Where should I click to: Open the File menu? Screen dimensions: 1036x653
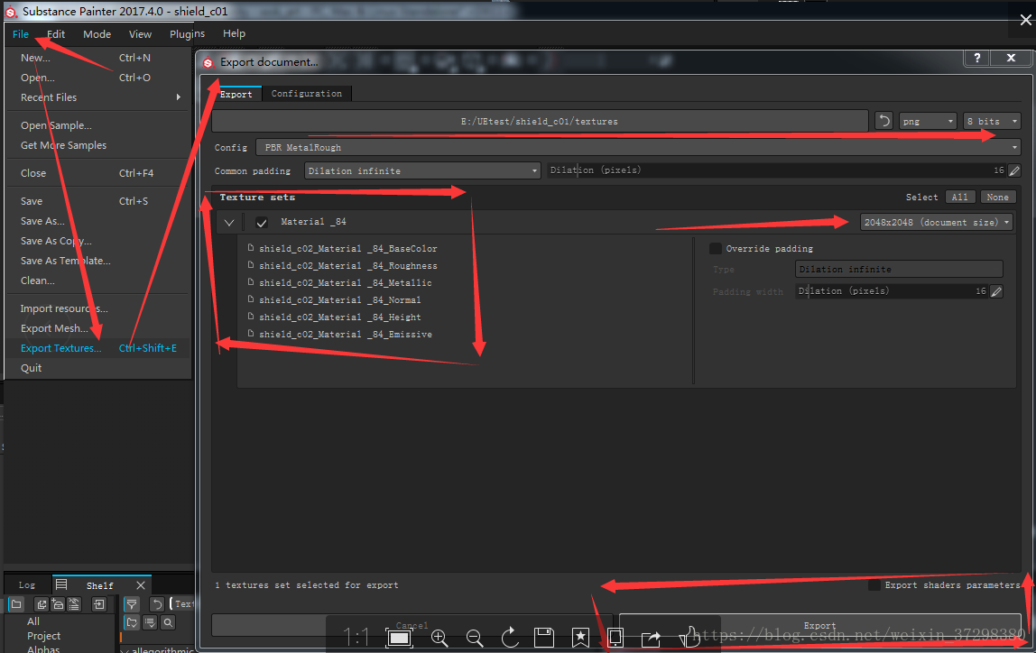(21, 33)
